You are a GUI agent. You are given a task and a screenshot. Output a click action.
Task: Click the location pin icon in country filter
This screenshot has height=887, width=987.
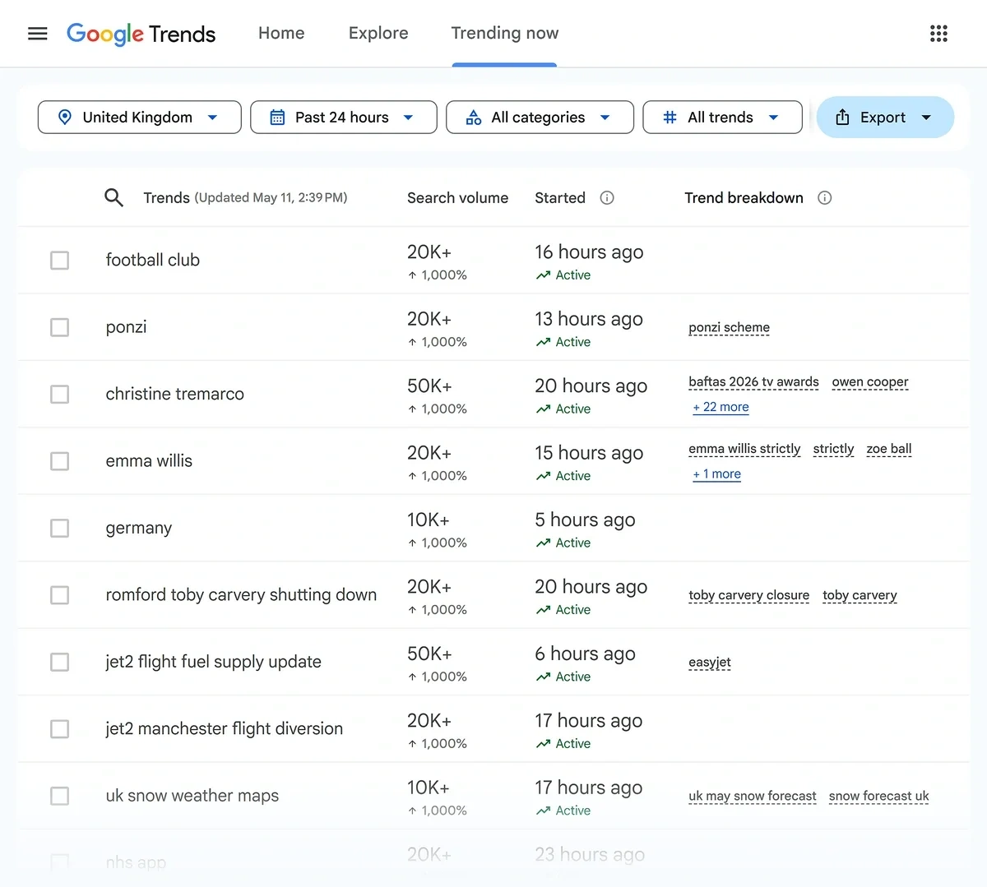tap(65, 118)
